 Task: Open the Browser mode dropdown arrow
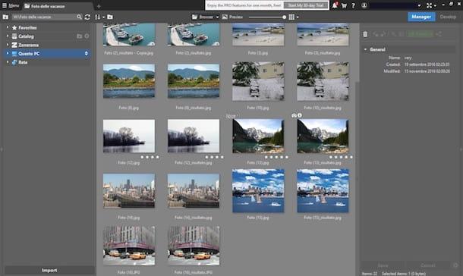[217, 17]
